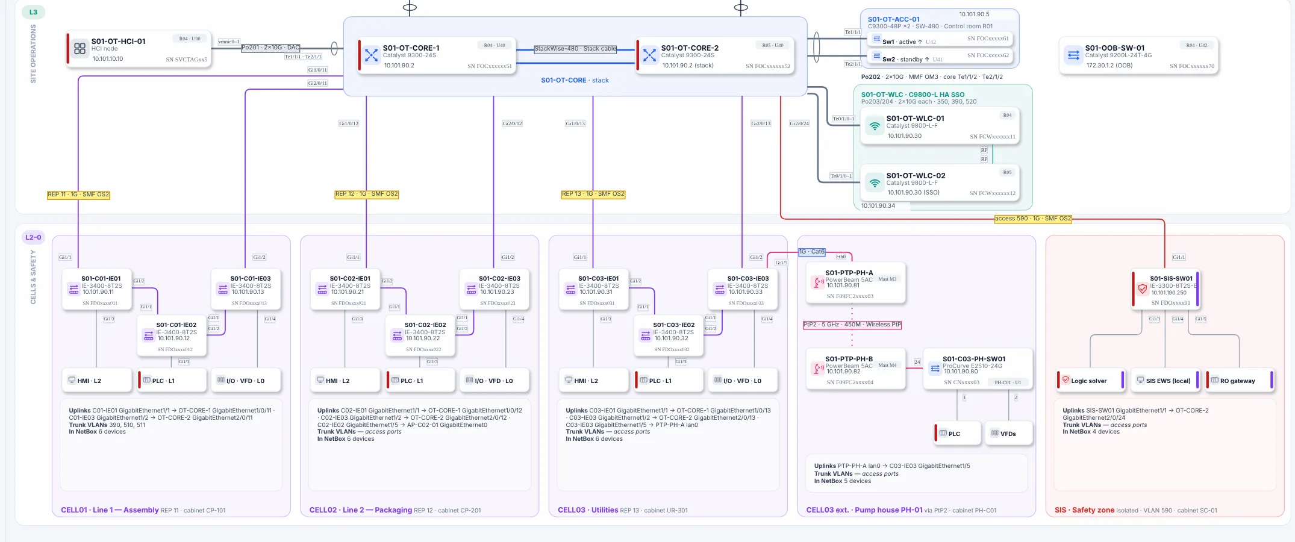This screenshot has height=542, width=1295.
Task: Click the S01-C03-IE01 switch icon
Action: [x=570, y=290]
